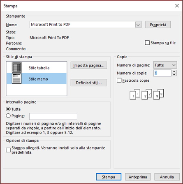Viewport: 183px width, 184px height.
Task: Click the Pagine range input field
Action: pyautogui.click(x=53, y=116)
